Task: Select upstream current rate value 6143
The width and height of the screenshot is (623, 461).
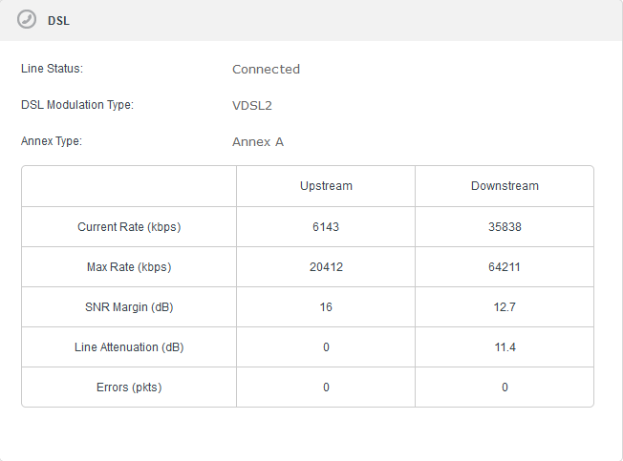Action: [326, 227]
